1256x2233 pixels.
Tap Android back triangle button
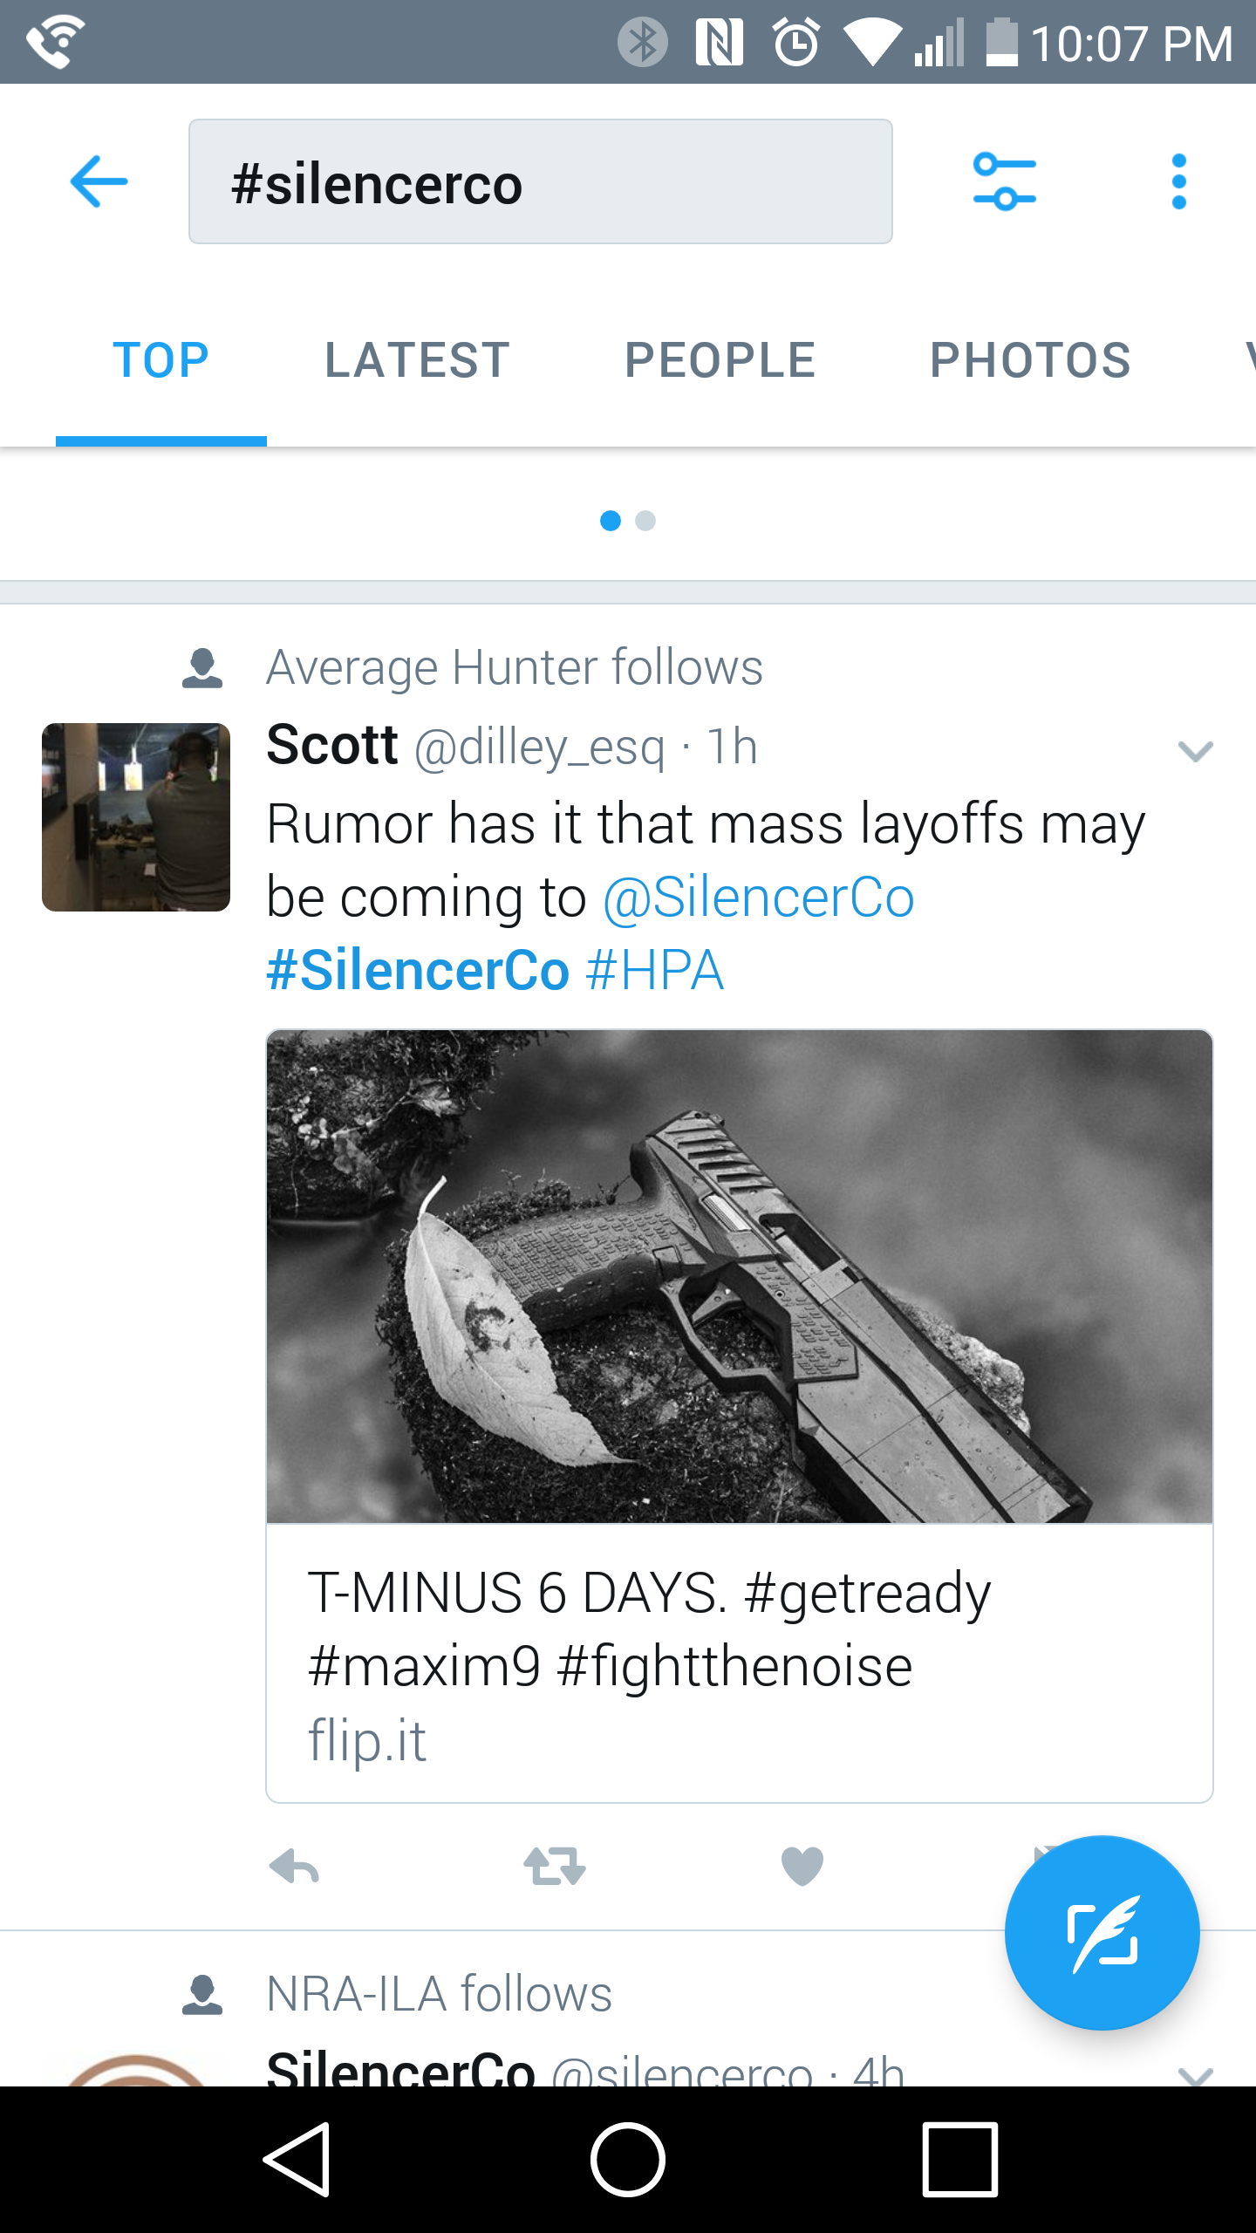(x=297, y=2160)
